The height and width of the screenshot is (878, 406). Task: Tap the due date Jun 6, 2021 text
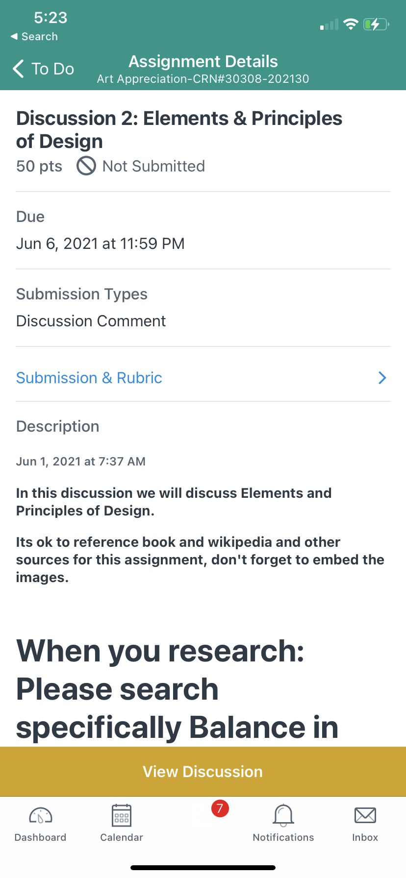pyautogui.click(x=101, y=244)
